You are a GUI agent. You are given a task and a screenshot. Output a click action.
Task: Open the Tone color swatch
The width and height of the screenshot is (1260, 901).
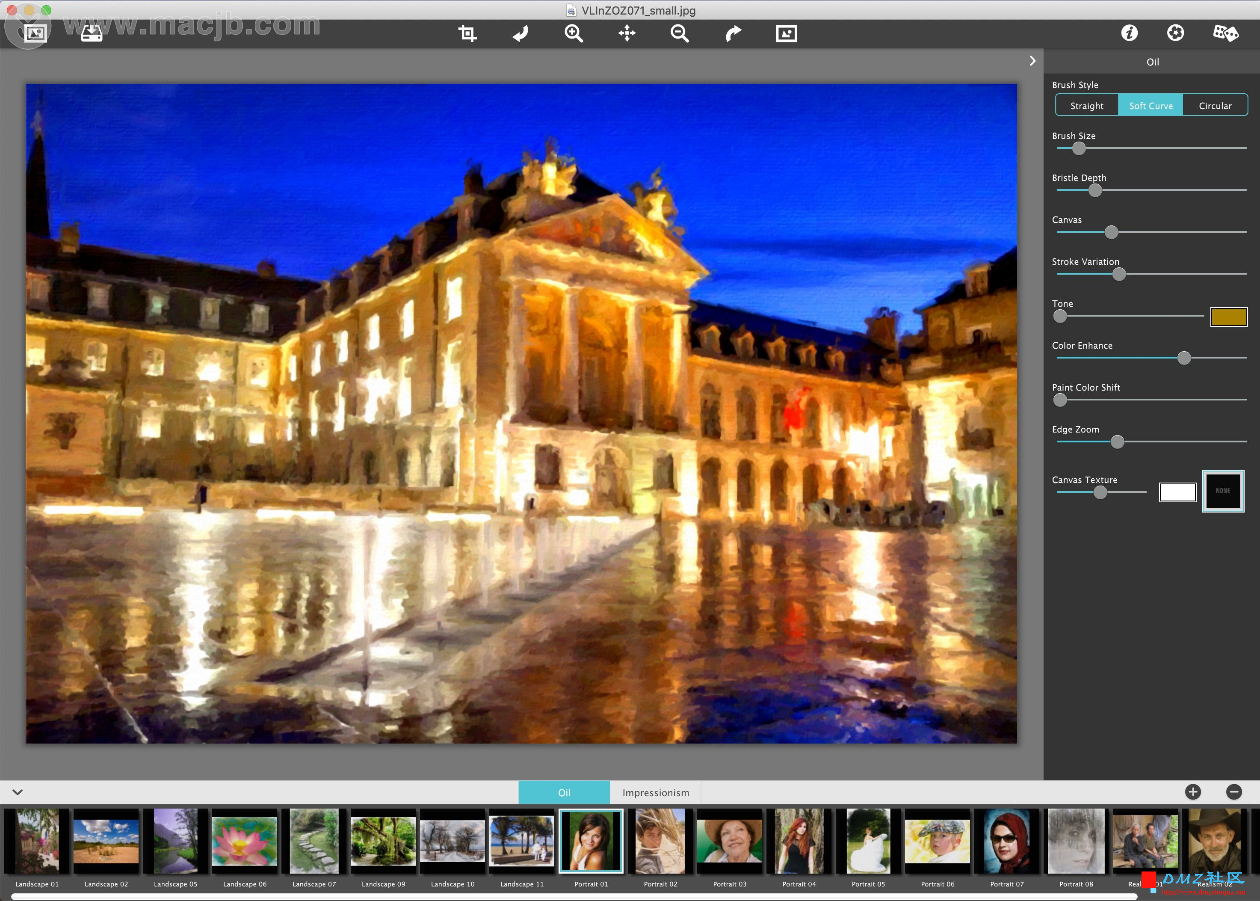click(1228, 317)
